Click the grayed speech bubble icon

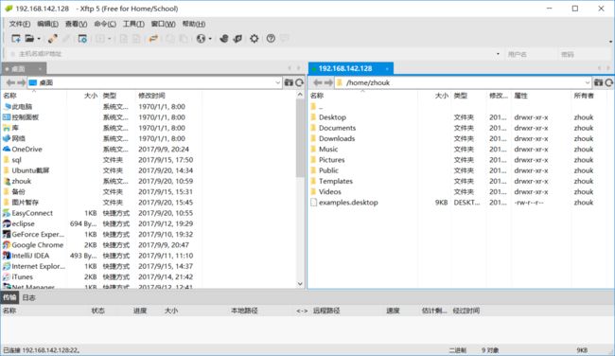click(285, 39)
